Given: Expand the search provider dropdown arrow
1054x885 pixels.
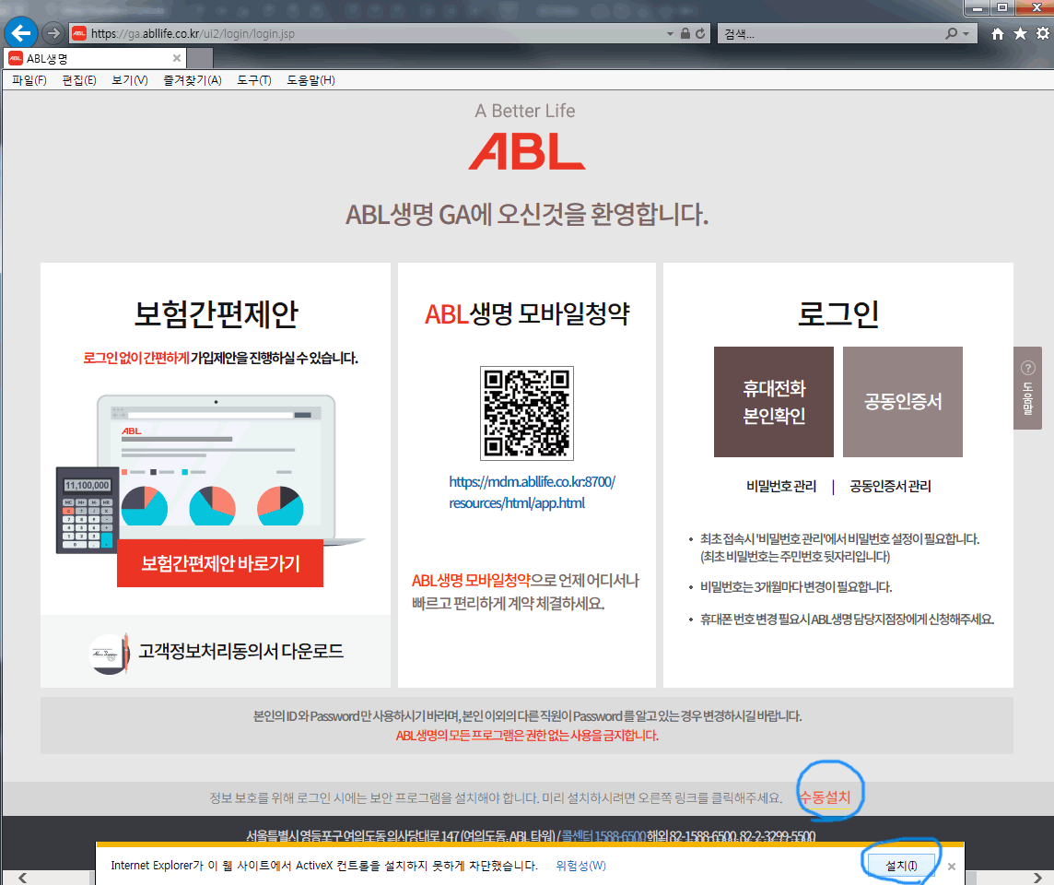Looking at the screenshot, I should pos(966,33).
